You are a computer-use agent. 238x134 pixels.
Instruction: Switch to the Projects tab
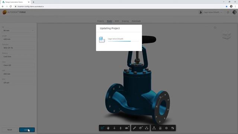[x=100, y=21]
